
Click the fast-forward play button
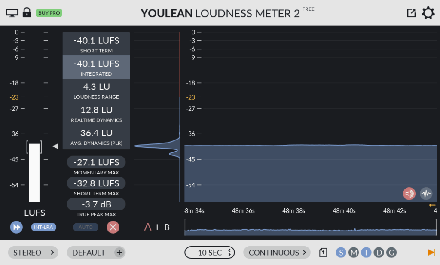pyautogui.click(x=16, y=227)
